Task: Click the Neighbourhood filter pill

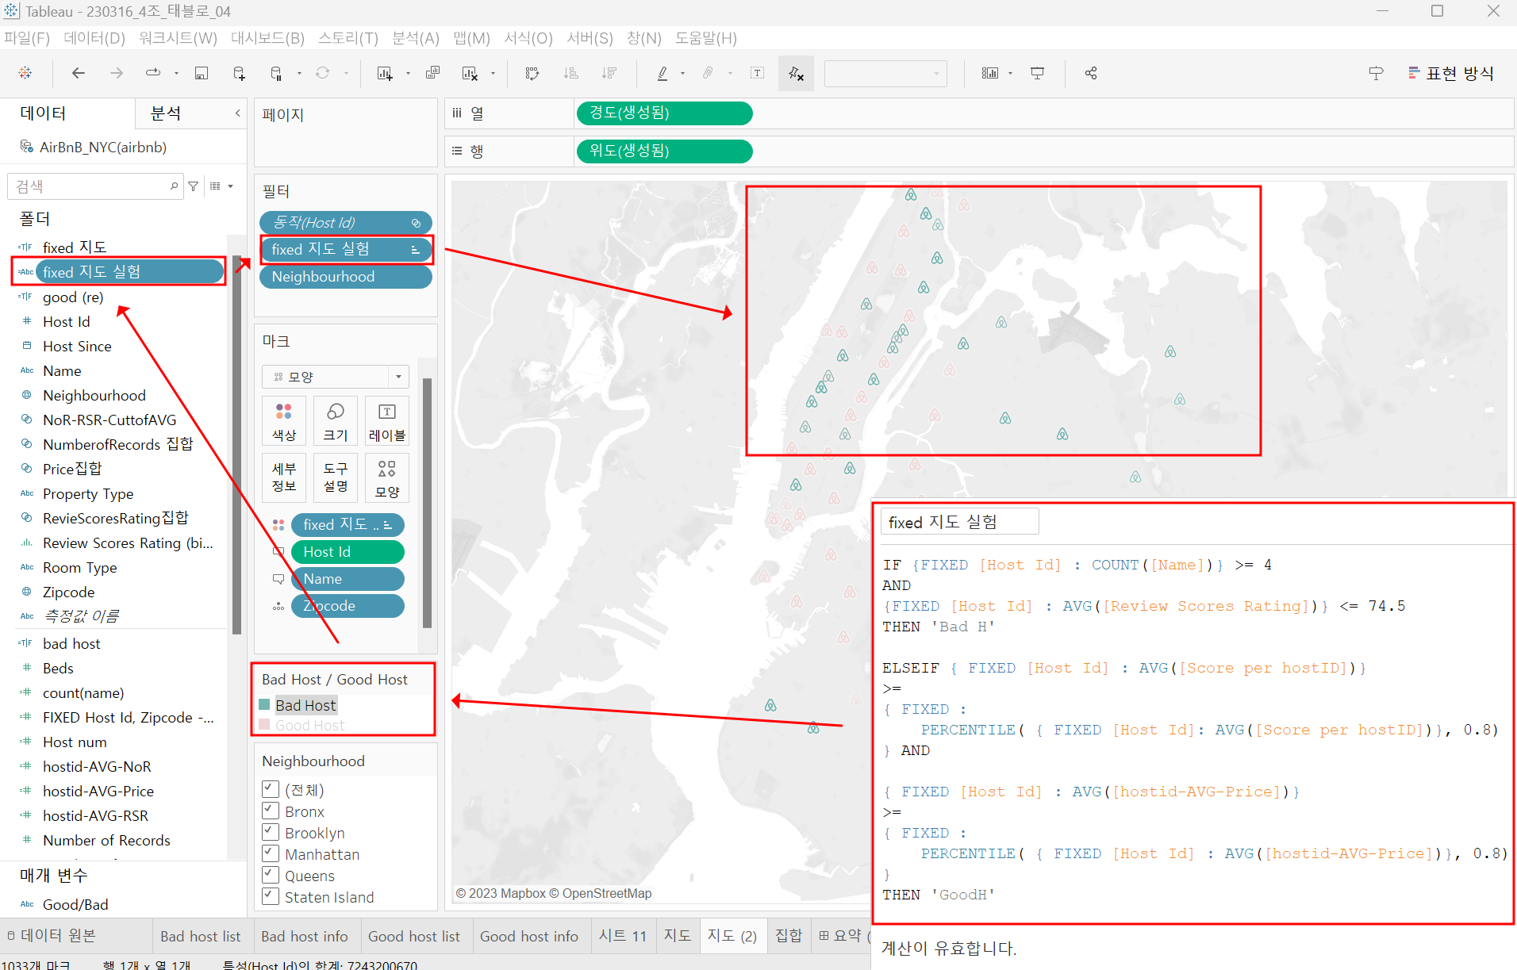Action: [346, 277]
